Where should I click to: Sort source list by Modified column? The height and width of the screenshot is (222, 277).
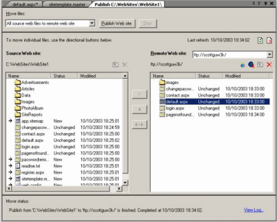100,76
